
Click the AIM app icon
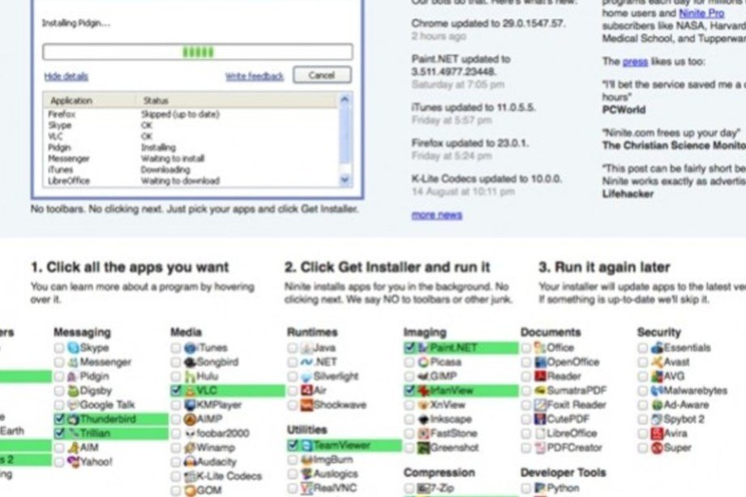pos(73,448)
